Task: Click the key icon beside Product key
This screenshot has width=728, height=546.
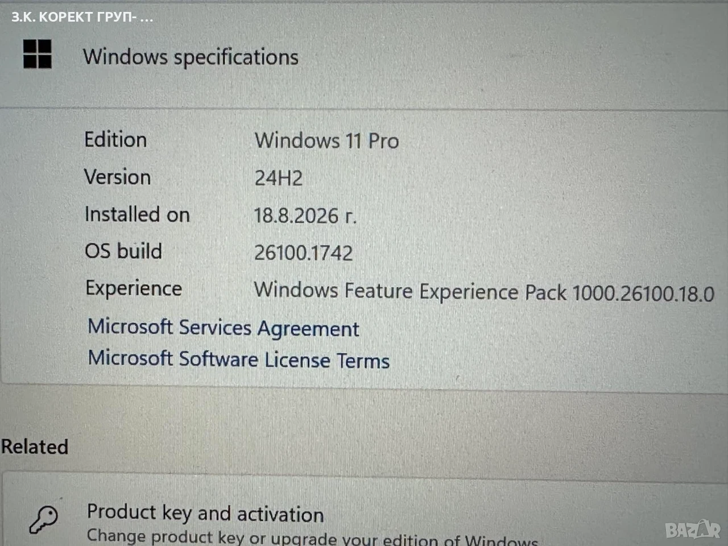Action: (x=44, y=519)
